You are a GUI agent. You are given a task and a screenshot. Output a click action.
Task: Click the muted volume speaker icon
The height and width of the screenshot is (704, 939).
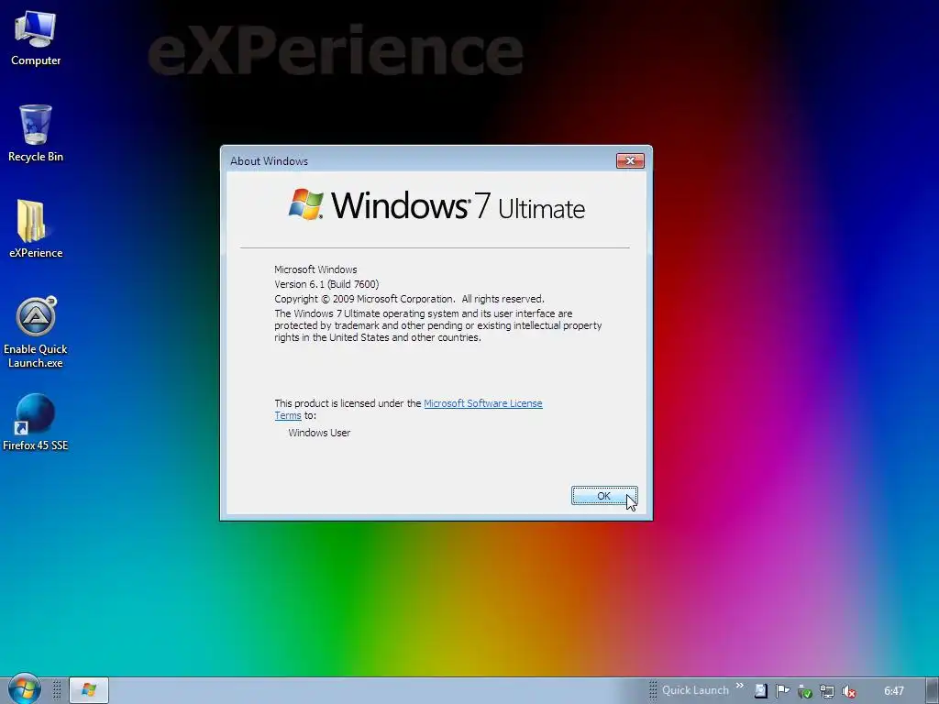pos(848,691)
